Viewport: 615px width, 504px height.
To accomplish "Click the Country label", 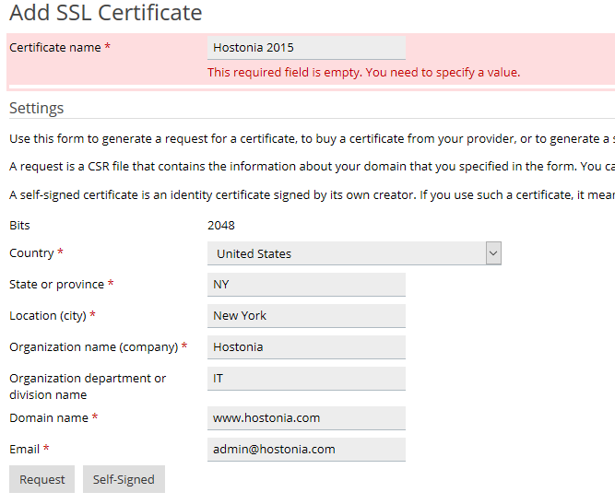I will coord(31,253).
